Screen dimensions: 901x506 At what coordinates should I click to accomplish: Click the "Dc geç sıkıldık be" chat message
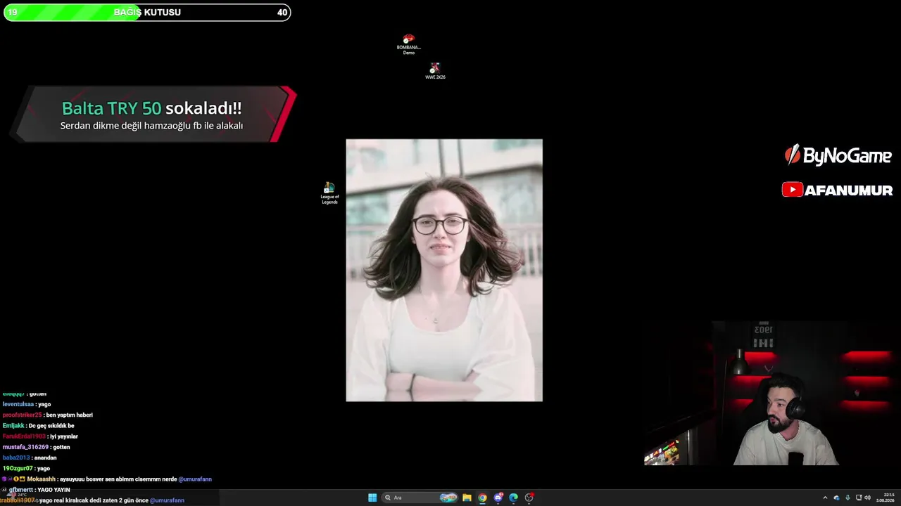pos(51,426)
